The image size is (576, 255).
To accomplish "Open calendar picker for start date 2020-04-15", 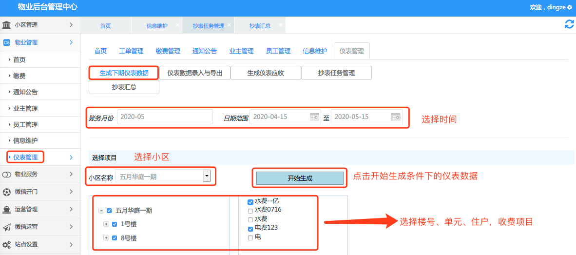I will (314, 117).
